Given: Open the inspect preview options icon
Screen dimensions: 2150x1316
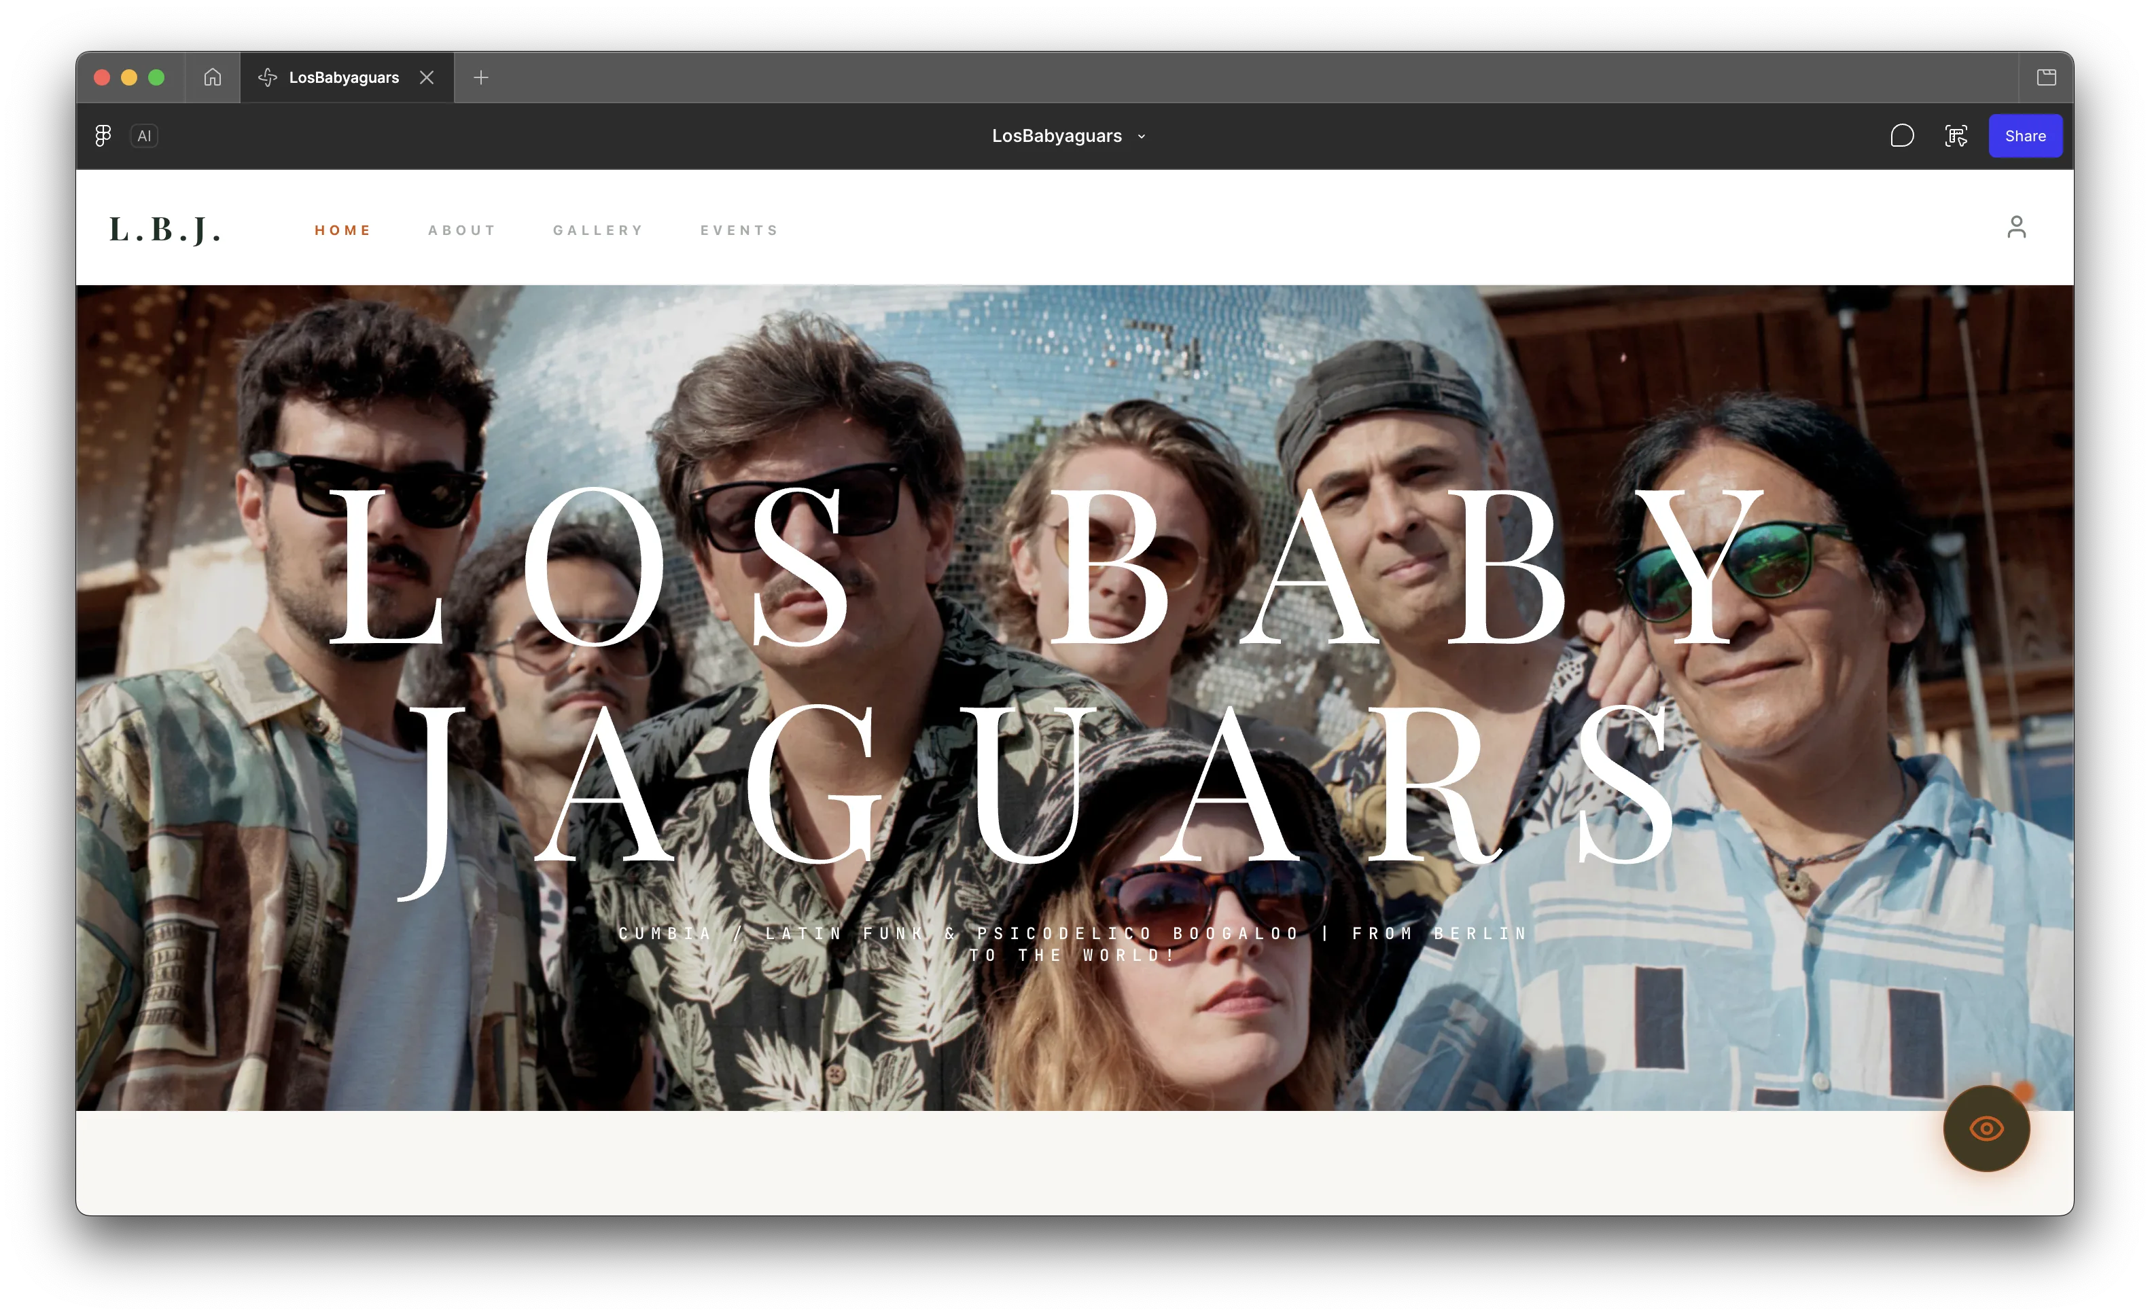Looking at the screenshot, I should (1956, 136).
